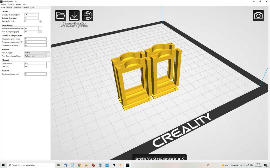This screenshot has height=168, width=270.
Task: Click the Température d'impression field
Action: pos(36,42)
